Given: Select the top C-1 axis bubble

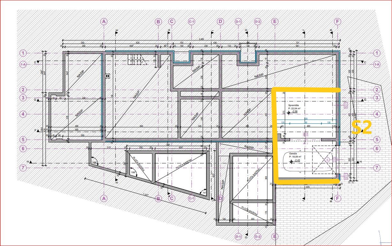Looking at the screenshot, I should coord(192,21).
